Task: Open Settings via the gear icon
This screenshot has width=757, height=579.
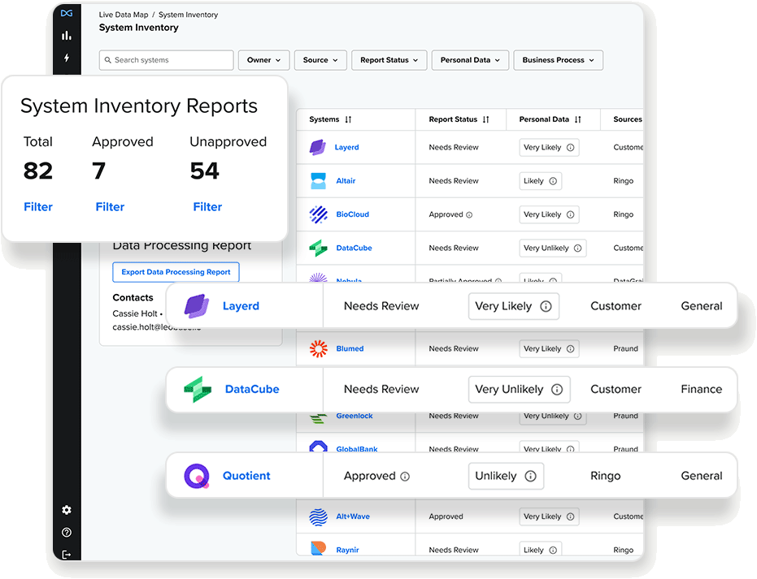Action: [x=66, y=510]
